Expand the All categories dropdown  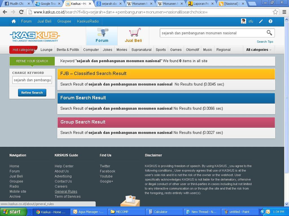click(259, 50)
